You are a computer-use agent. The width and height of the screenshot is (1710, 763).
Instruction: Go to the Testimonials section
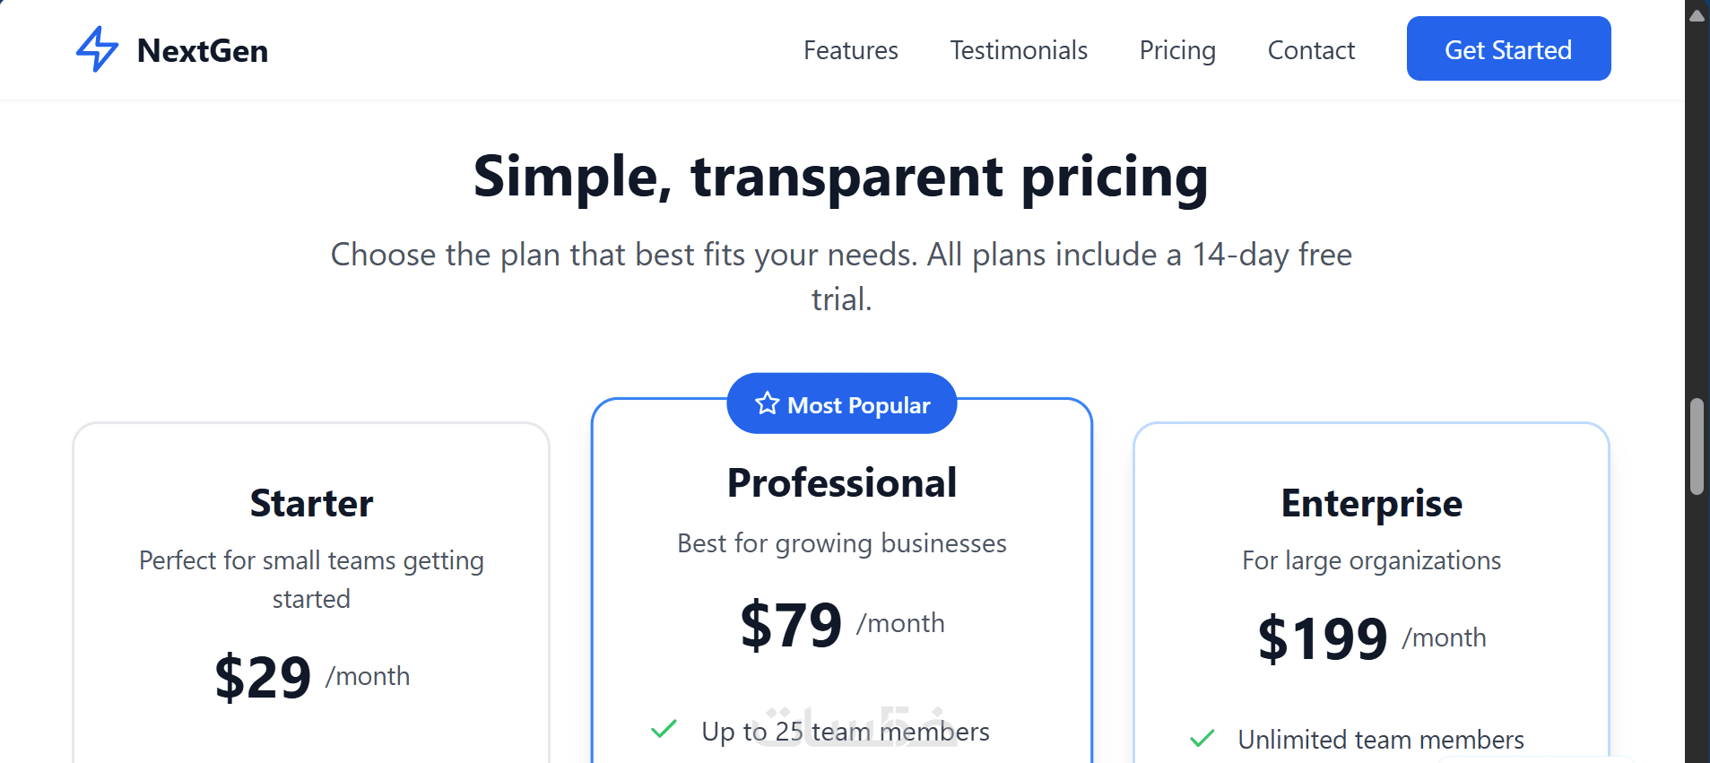(1019, 50)
